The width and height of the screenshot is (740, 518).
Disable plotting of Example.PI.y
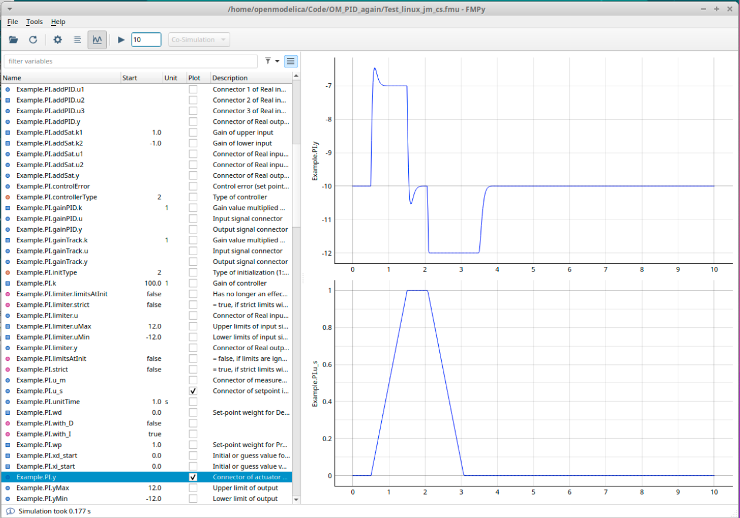coord(192,477)
